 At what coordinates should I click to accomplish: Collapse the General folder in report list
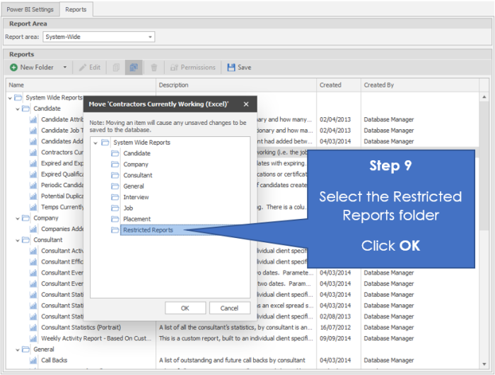(18, 350)
